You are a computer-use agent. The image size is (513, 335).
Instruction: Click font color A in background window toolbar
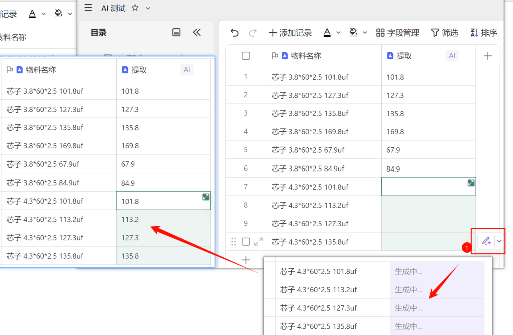[x=32, y=14]
